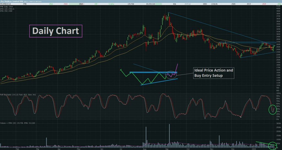The width and height of the screenshot is (282, 150).
Task: Click the $3,434,318 traded value cell
Action: (150, 4)
